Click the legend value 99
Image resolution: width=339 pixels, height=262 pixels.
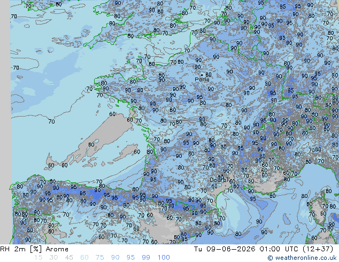(x=146, y=258)
